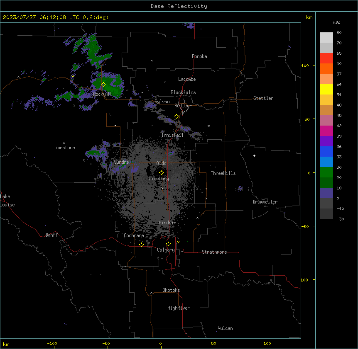
Task: Select the white asterisk east of Innisfail
Action: coord(208,126)
